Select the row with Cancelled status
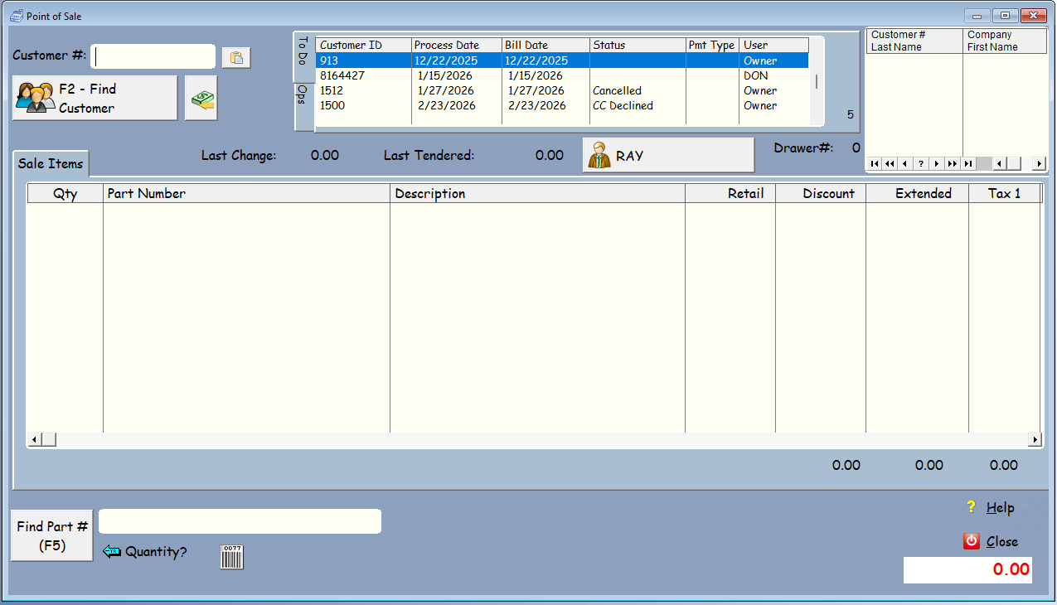This screenshot has width=1057, height=605. point(562,90)
